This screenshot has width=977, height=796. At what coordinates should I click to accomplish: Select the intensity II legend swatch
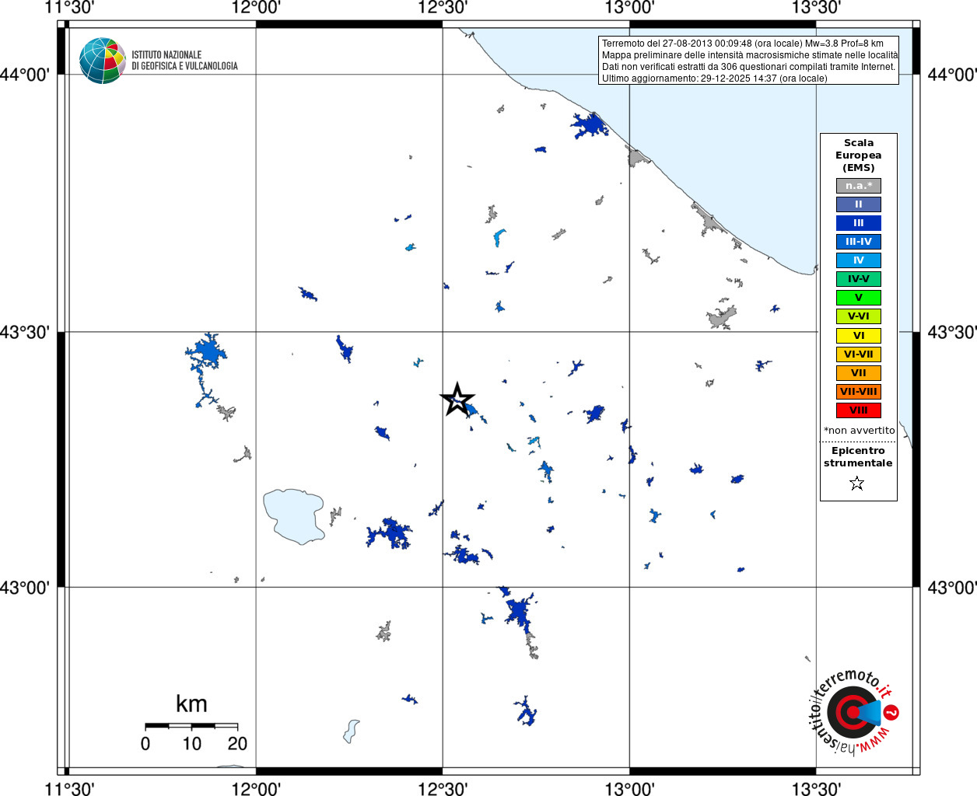[859, 204]
